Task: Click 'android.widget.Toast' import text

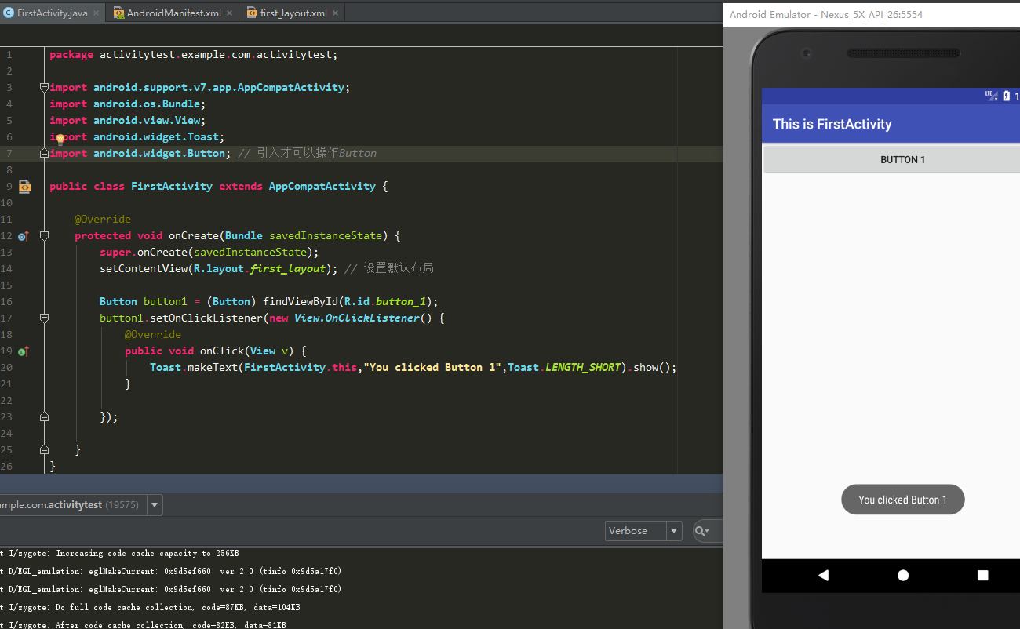Action: click(156, 137)
